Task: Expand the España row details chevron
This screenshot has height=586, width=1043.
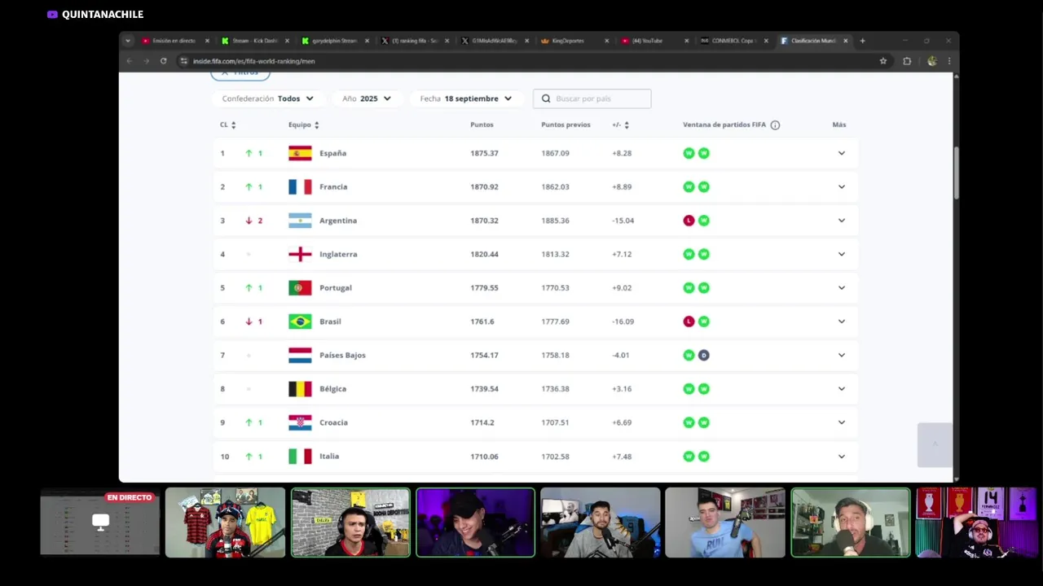Action: click(x=842, y=153)
